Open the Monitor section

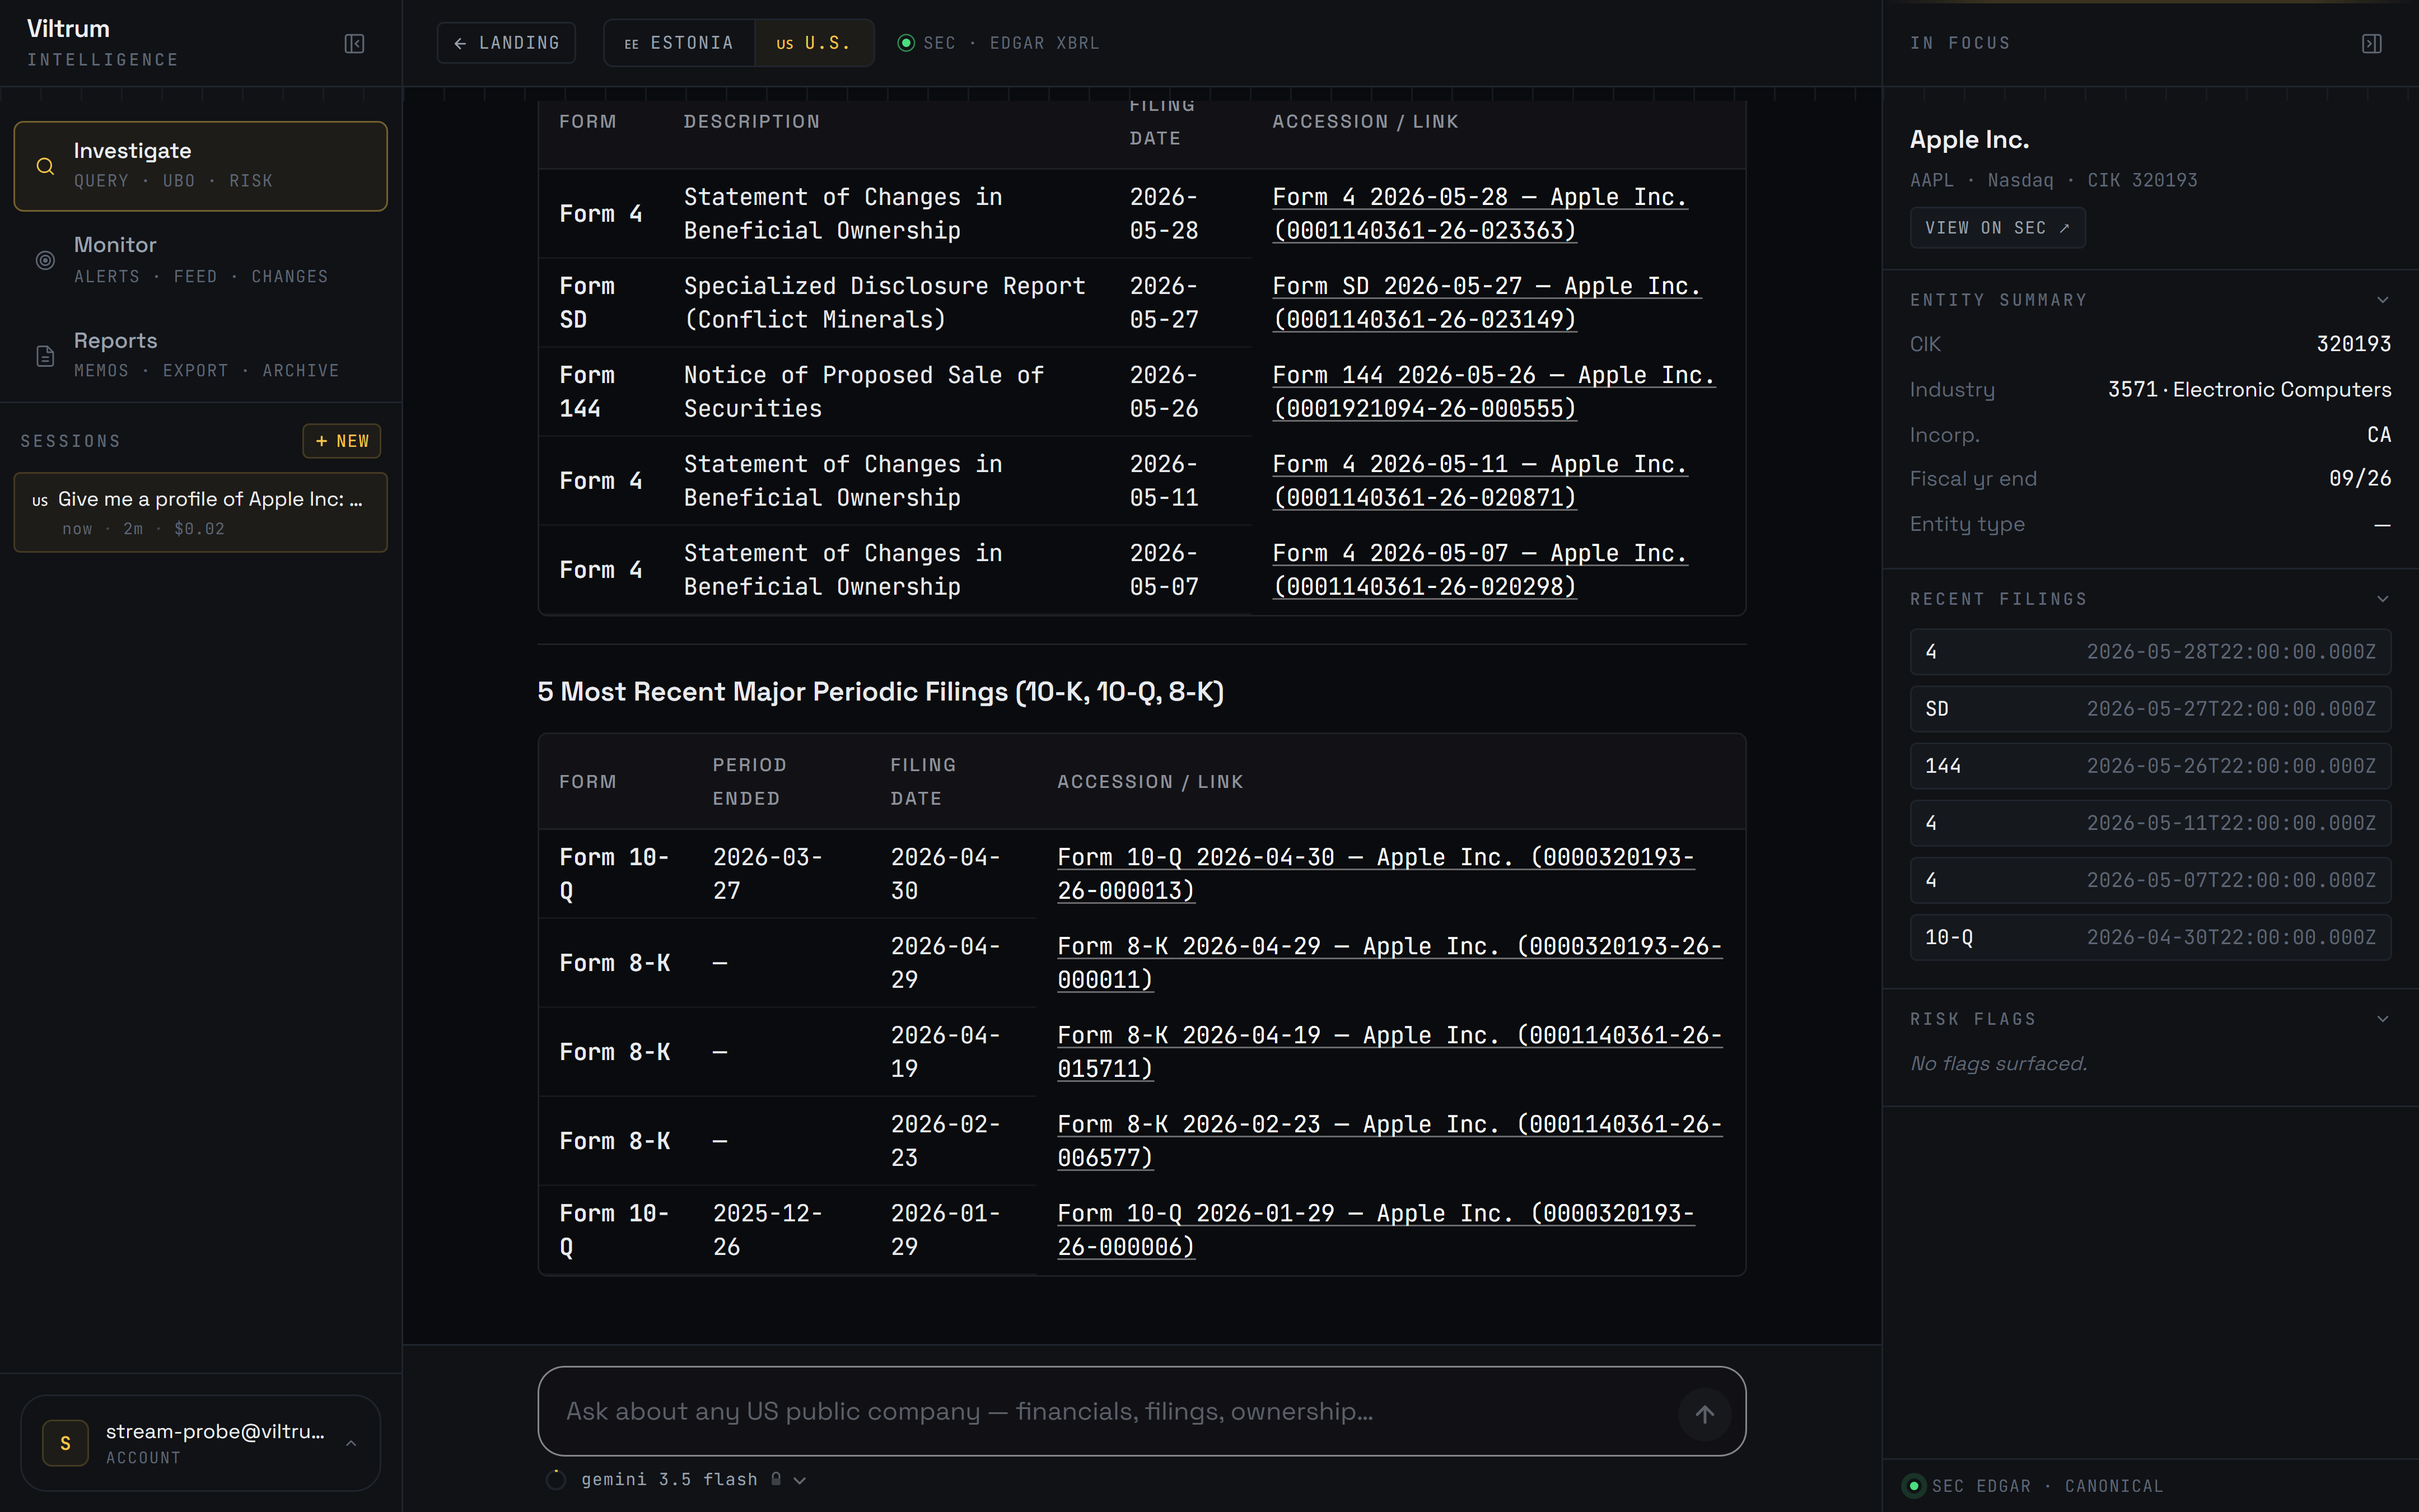coord(201,260)
